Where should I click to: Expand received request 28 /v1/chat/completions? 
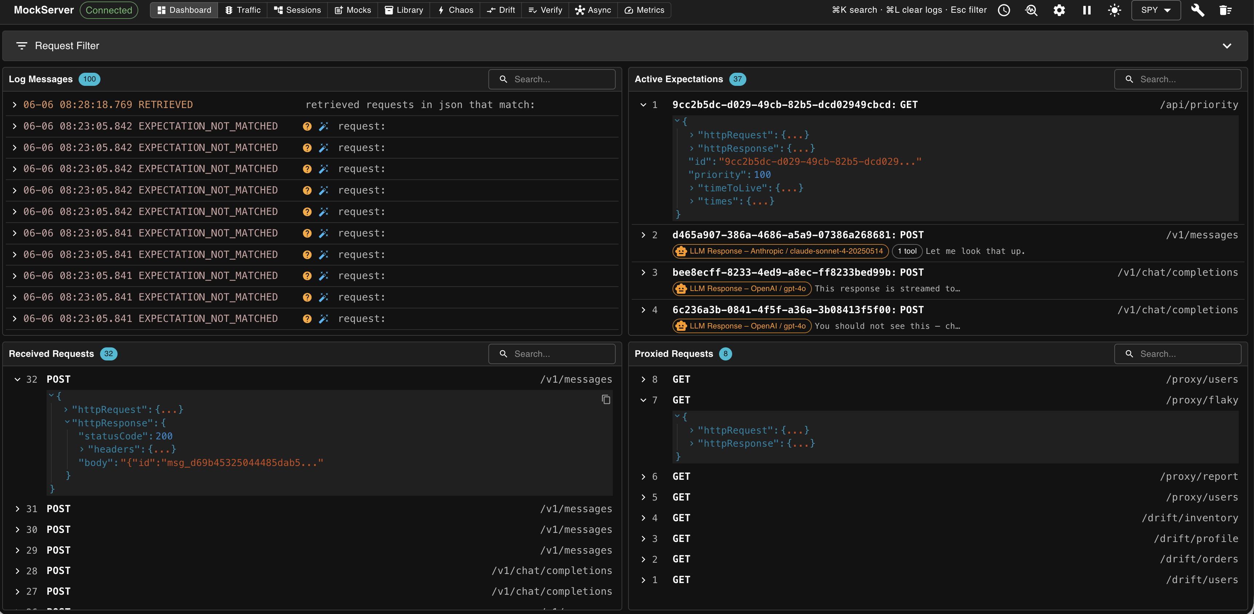17,571
